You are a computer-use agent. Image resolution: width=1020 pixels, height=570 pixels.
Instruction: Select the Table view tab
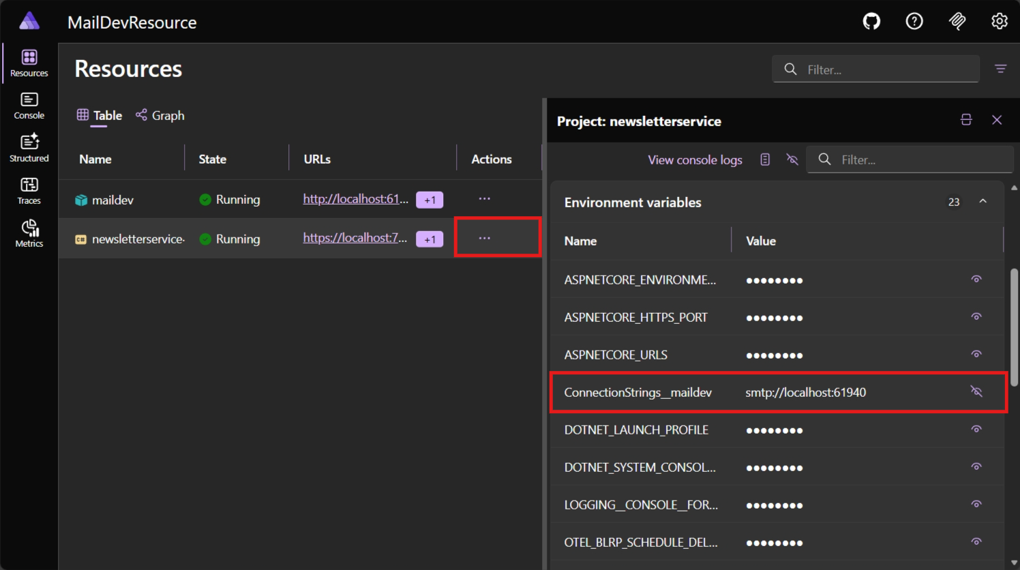pyautogui.click(x=99, y=115)
